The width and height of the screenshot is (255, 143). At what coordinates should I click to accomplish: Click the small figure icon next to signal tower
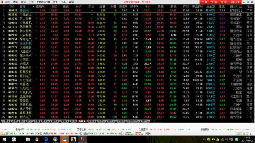[250, 134]
